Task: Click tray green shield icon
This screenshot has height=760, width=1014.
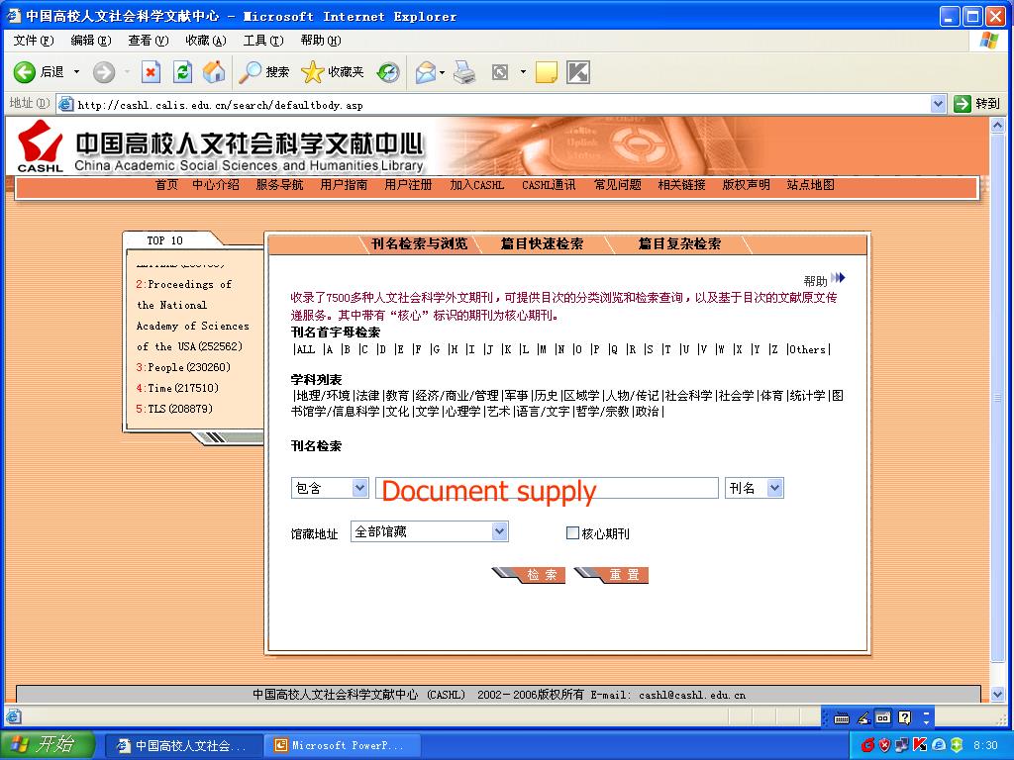Action: (x=957, y=745)
